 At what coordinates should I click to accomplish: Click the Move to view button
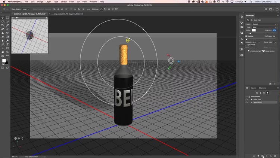pyautogui.click(x=268, y=51)
